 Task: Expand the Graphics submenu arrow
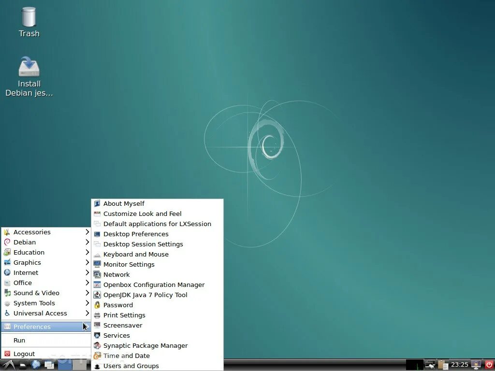(87, 262)
